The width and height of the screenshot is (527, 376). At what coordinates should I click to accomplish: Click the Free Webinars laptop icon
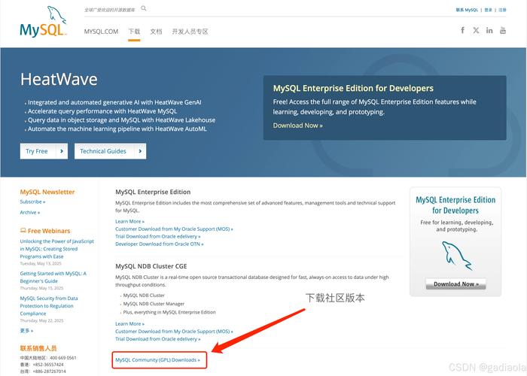tap(23, 231)
